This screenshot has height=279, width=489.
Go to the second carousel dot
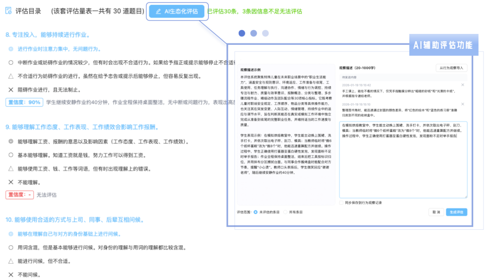254,33
